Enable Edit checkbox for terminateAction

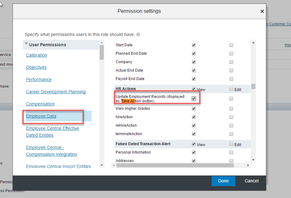231,134
